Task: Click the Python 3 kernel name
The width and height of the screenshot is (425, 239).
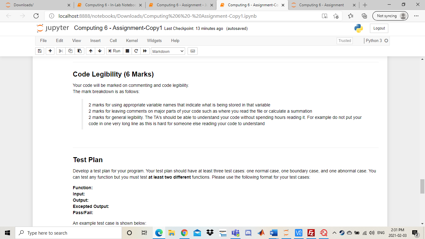Action: click(374, 41)
